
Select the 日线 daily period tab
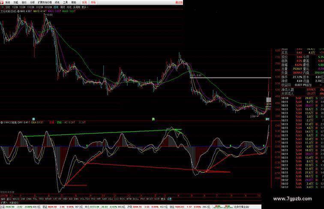pyautogui.click(x=56, y=7)
